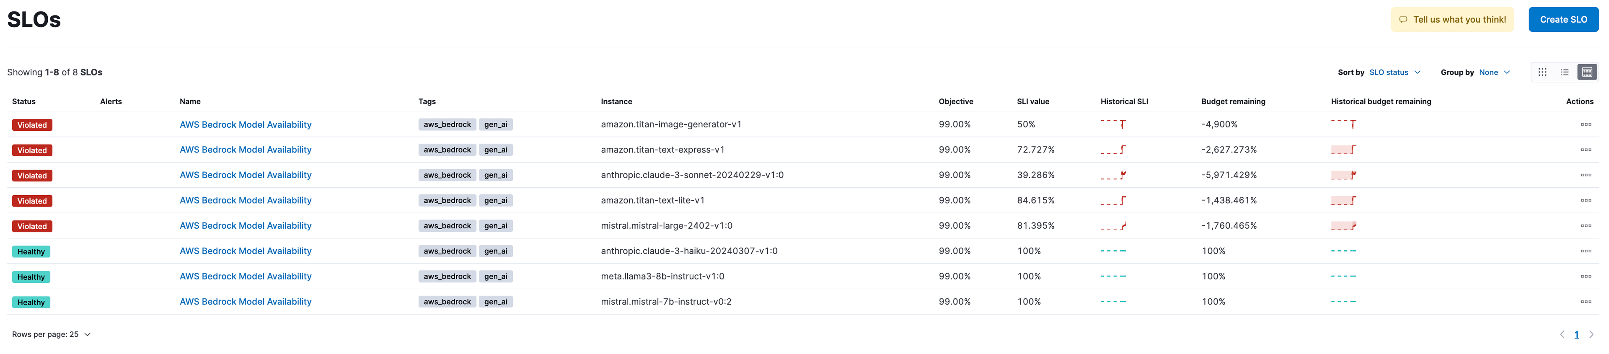1609x354 pixels.
Task: Open actions menu for claude-3-sonnet row
Action: coord(1585,176)
